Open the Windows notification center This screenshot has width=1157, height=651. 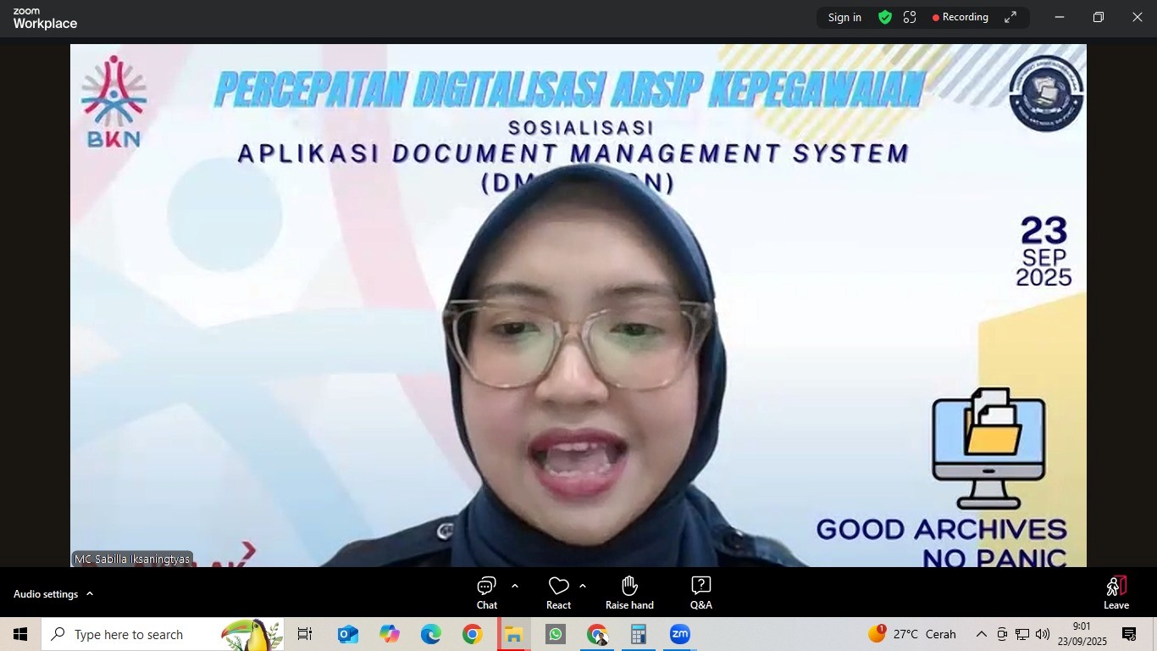click(1129, 634)
